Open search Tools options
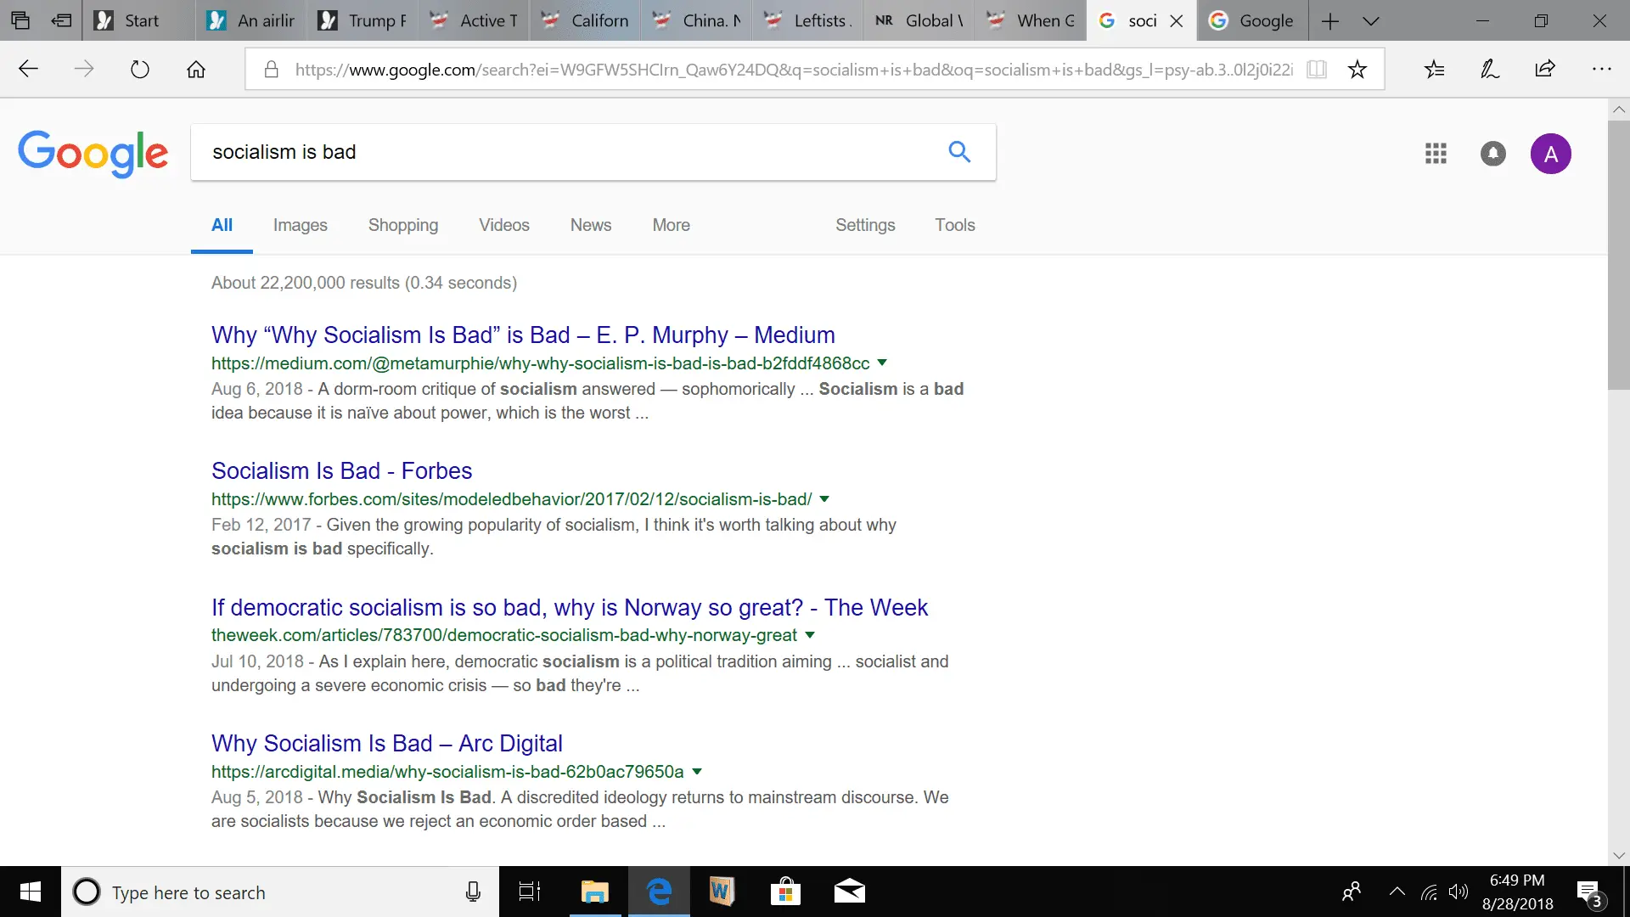This screenshot has width=1630, height=917. pyautogui.click(x=955, y=224)
